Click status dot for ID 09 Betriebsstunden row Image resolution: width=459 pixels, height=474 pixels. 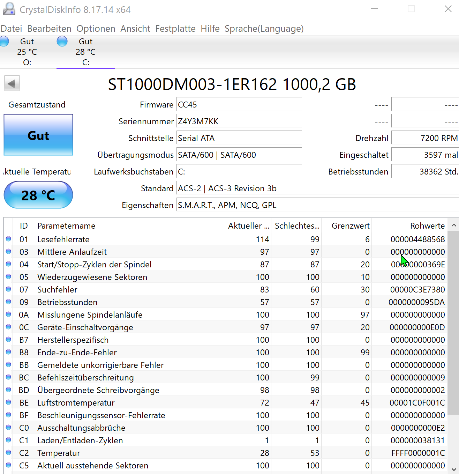(8, 302)
